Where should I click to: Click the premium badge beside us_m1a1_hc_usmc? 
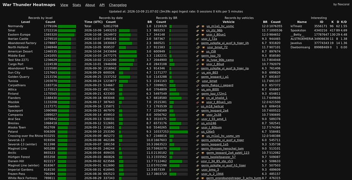coord(203,26)
